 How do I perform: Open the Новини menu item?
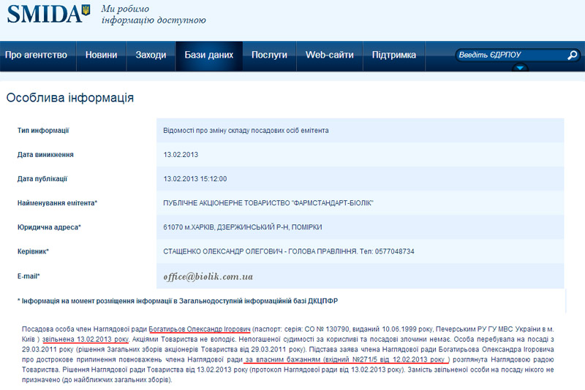101,55
